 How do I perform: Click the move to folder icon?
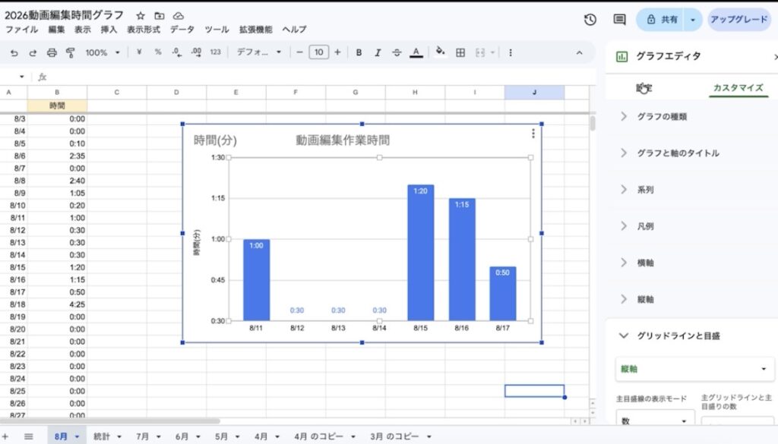[x=160, y=16]
